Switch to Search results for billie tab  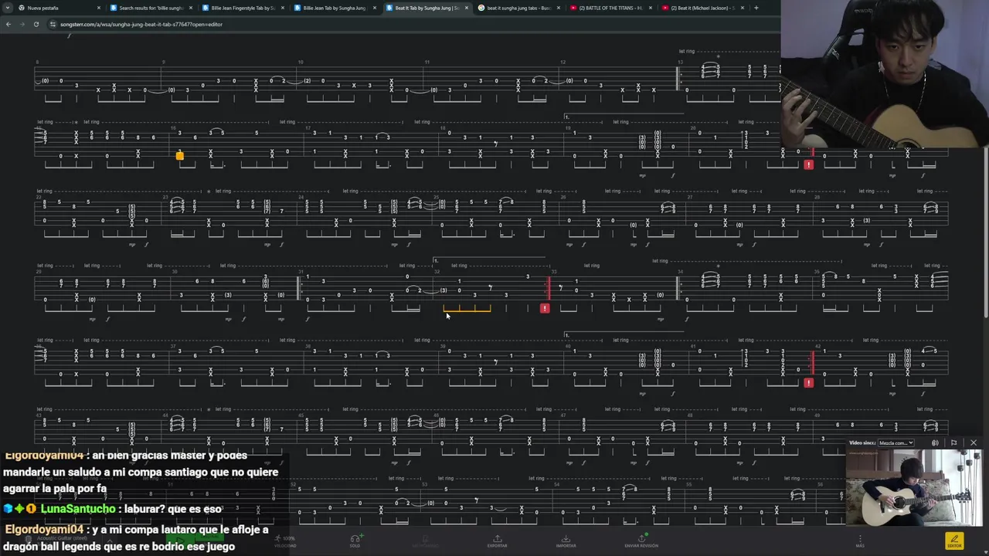(x=151, y=8)
